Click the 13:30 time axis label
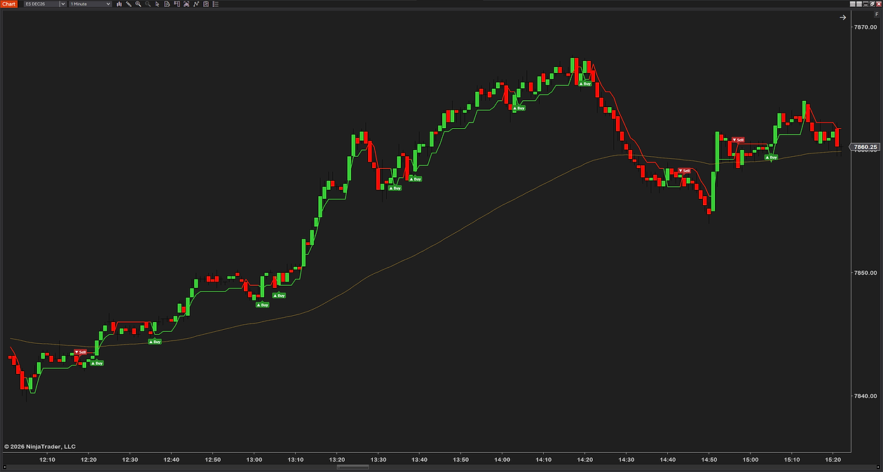Image resolution: width=883 pixels, height=472 pixels. (x=378, y=459)
